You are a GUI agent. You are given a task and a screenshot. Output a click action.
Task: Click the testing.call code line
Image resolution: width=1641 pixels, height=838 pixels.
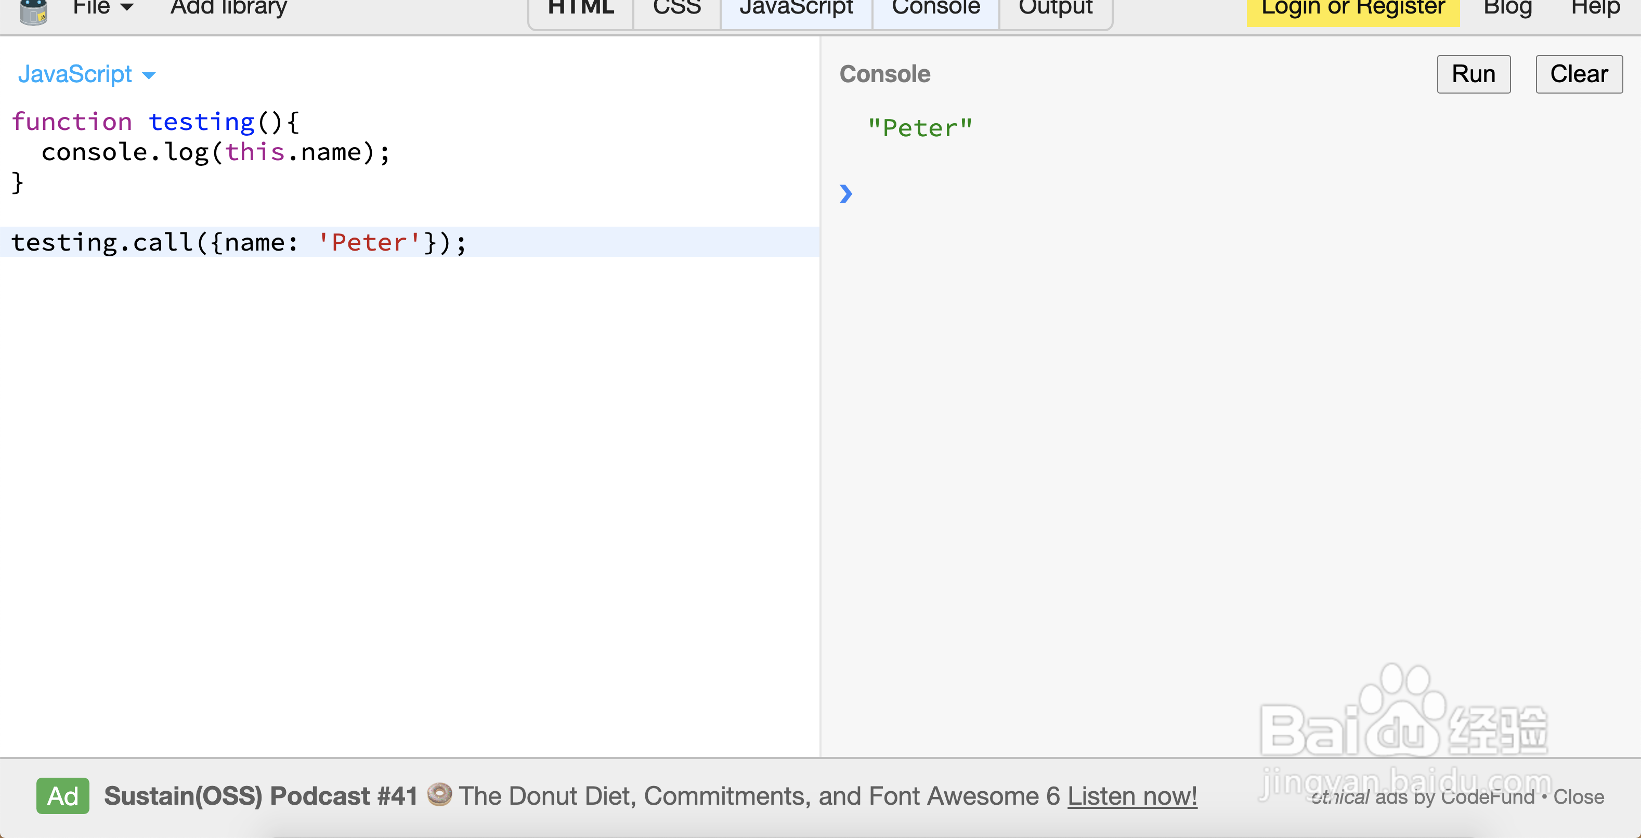239,243
